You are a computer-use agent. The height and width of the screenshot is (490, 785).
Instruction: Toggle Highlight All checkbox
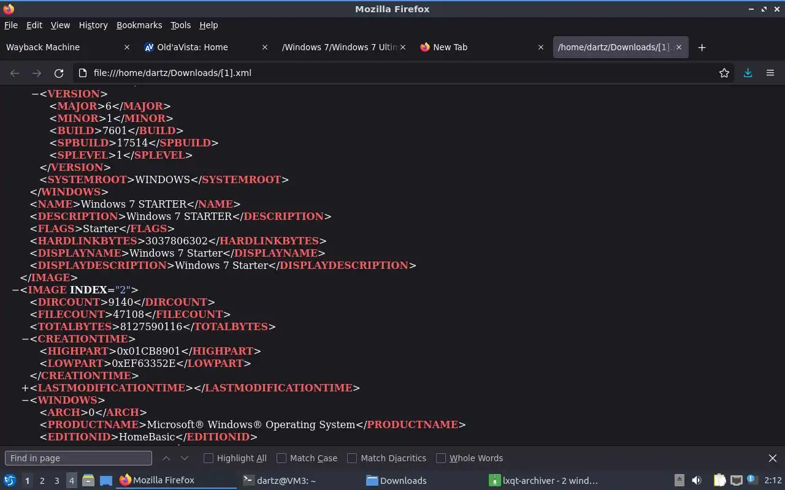(209, 458)
